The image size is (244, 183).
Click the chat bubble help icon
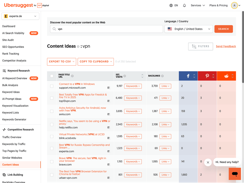(x=235, y=174)
